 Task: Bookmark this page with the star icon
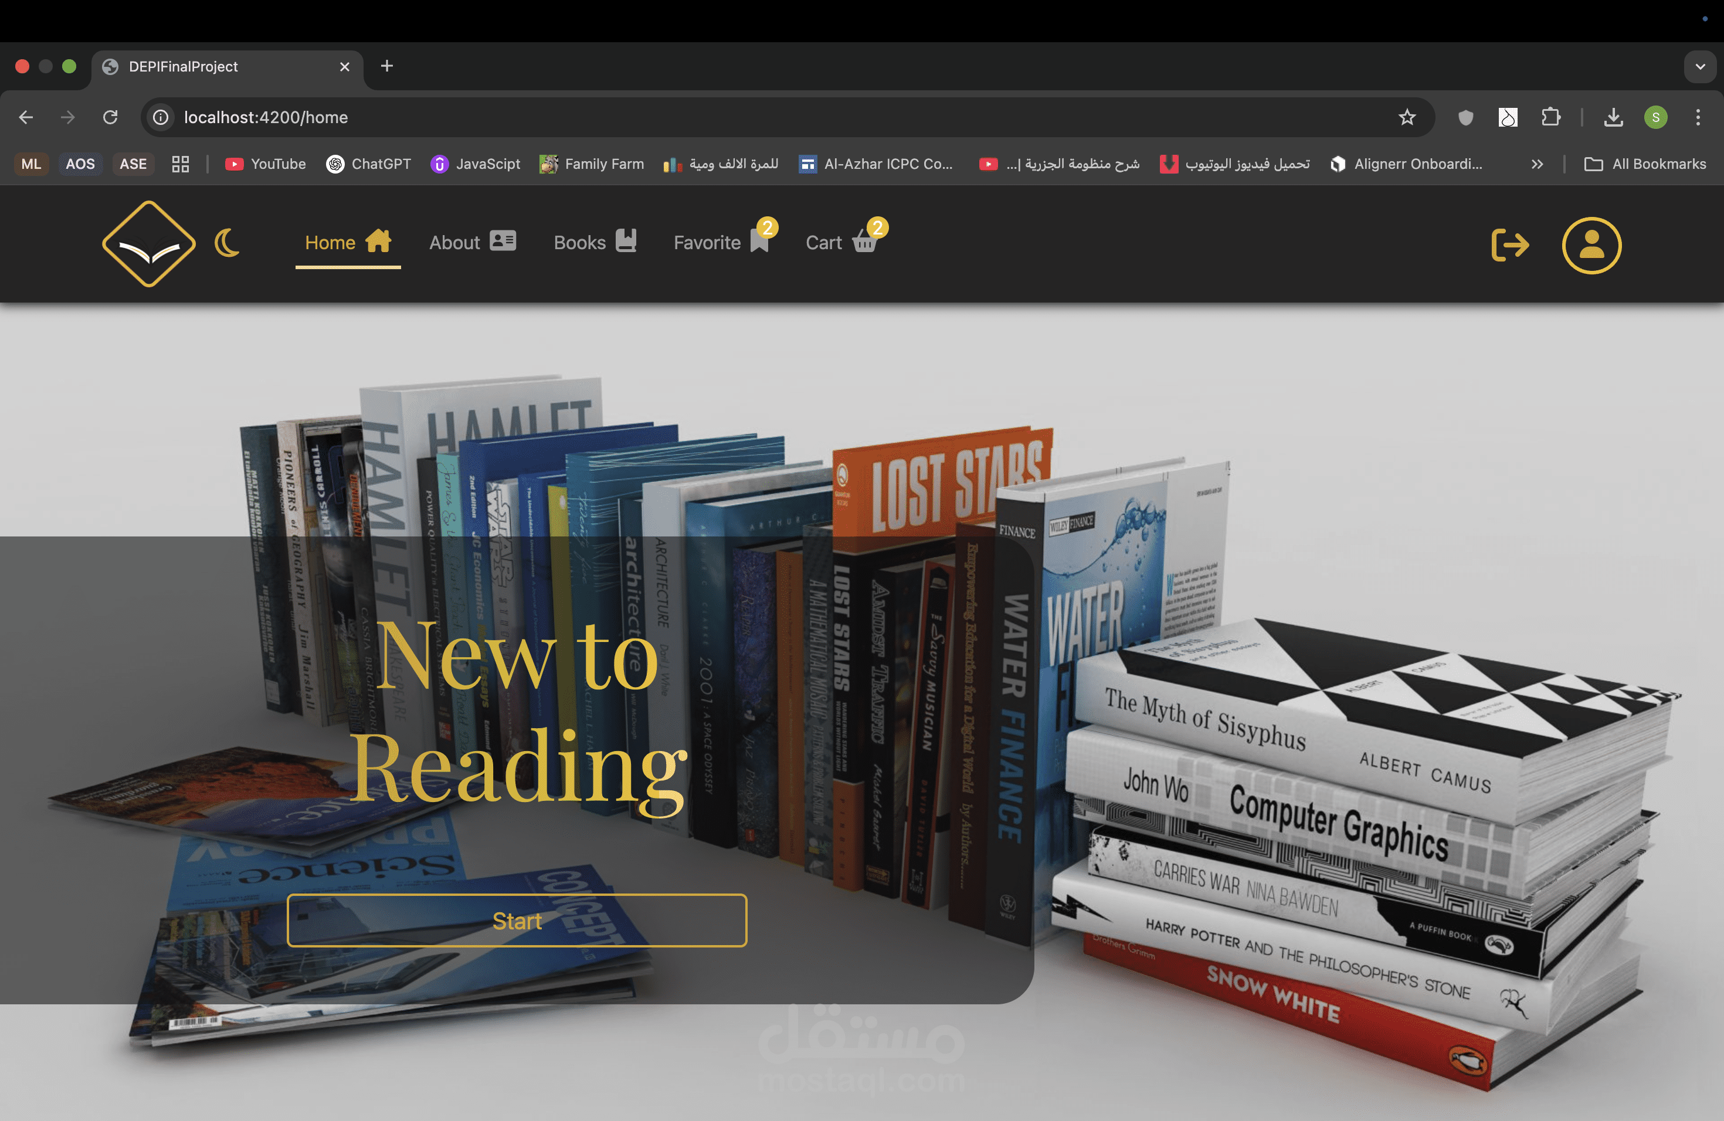1407,117
